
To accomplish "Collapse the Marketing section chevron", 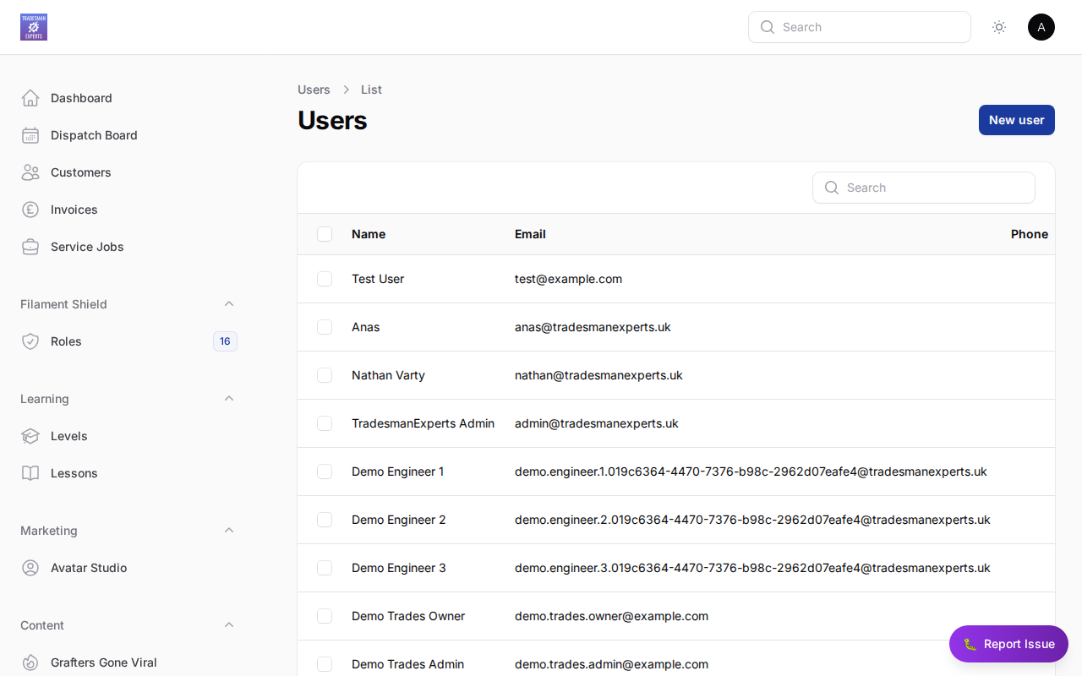I will 229,530.
